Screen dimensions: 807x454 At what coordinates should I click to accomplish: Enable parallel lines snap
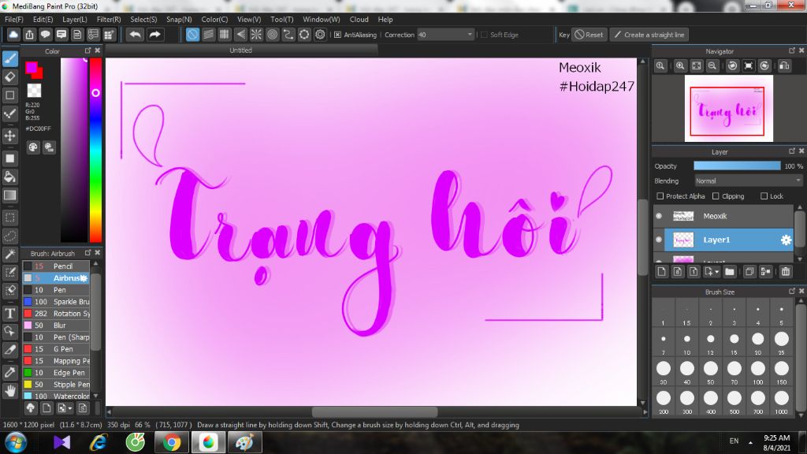[x=208, y=35]
